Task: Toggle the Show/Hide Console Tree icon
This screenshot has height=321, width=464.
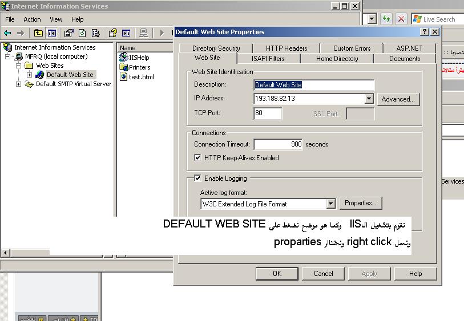Action: click(x=52, y=33)
